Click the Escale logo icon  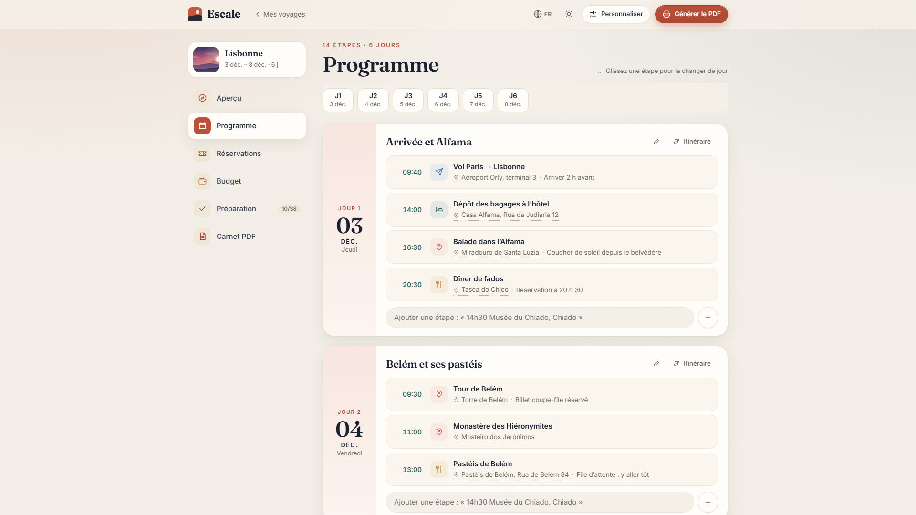[x=195, y=14]
